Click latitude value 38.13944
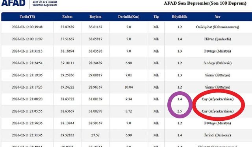This screenshot has width=252, height=147. click(x=67, y=123)
